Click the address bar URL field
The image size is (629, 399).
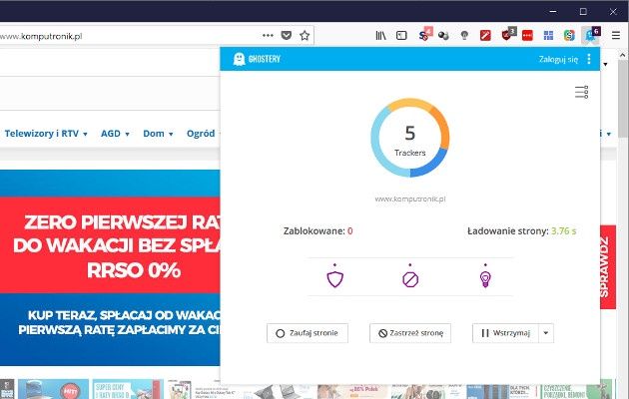(x=129, y=36)
